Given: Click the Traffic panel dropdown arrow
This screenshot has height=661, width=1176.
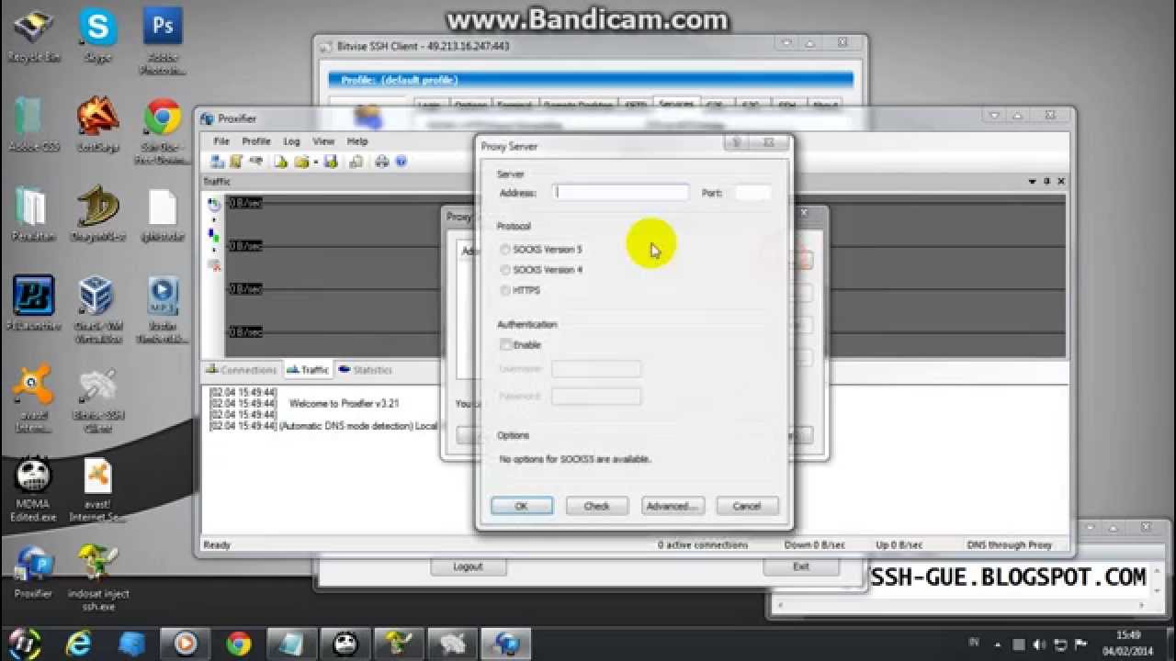Looking at the screenshot, I should (1033, 182).
